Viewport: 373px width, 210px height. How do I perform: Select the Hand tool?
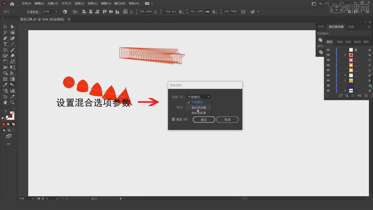pyautogui.click(x=5, y=102)
